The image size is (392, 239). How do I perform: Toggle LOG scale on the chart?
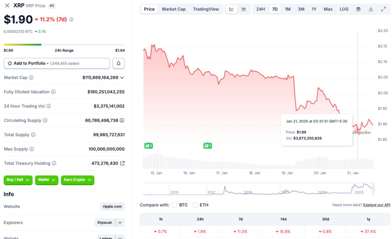pyautogui.click(x=343, y=8)
